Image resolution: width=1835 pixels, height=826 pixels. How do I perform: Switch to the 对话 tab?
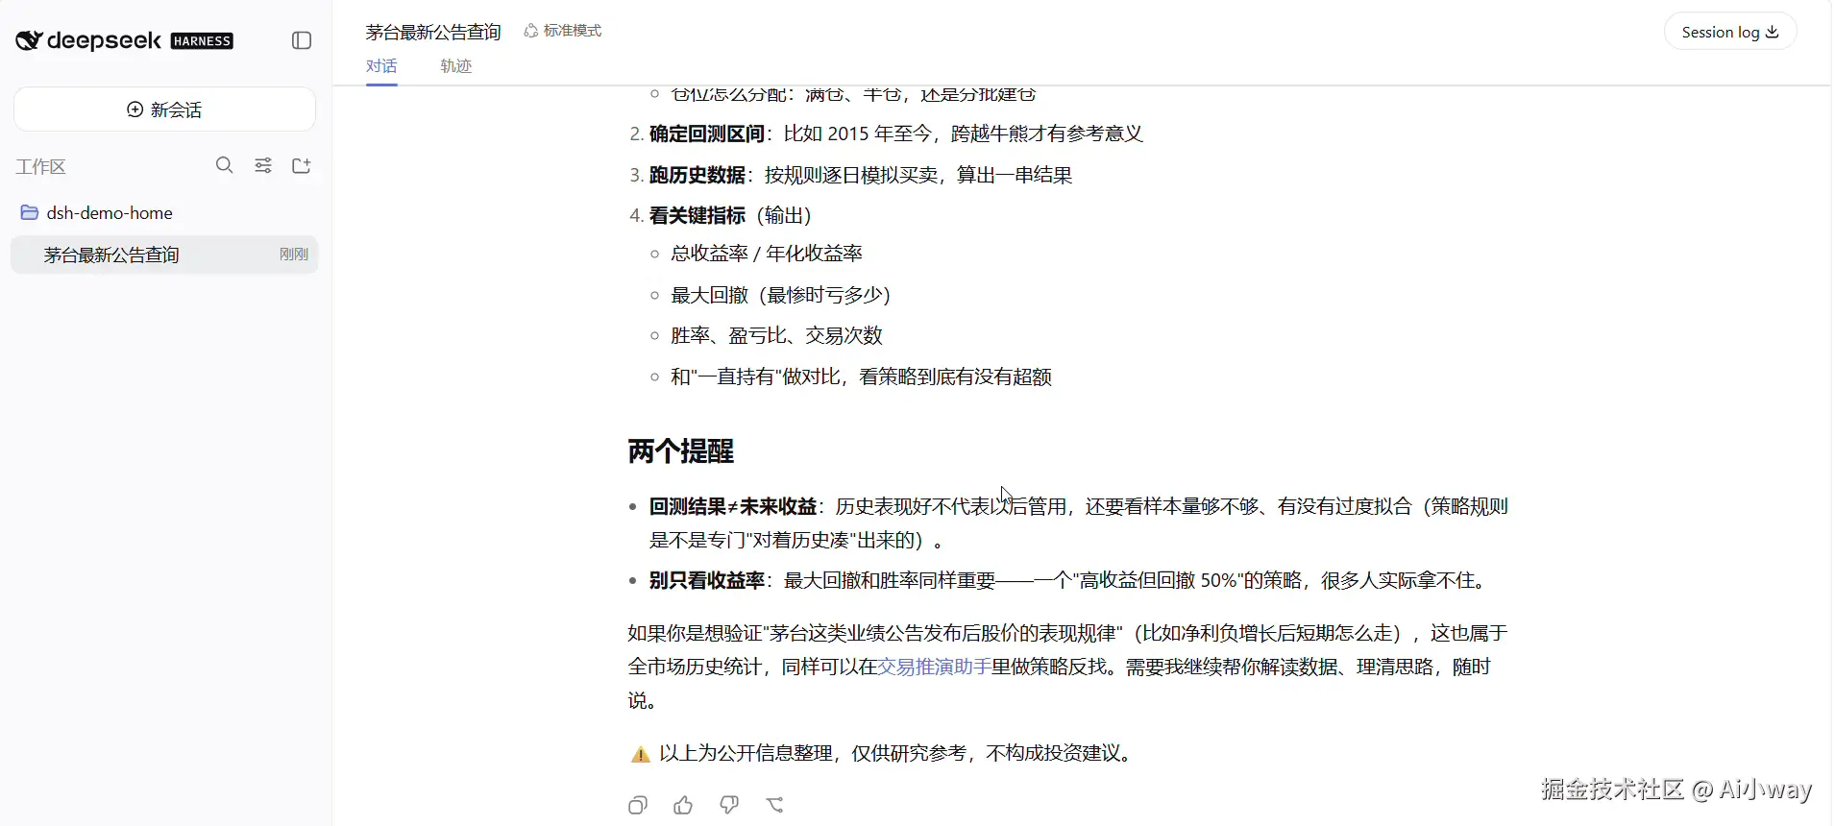coord(381,66)
